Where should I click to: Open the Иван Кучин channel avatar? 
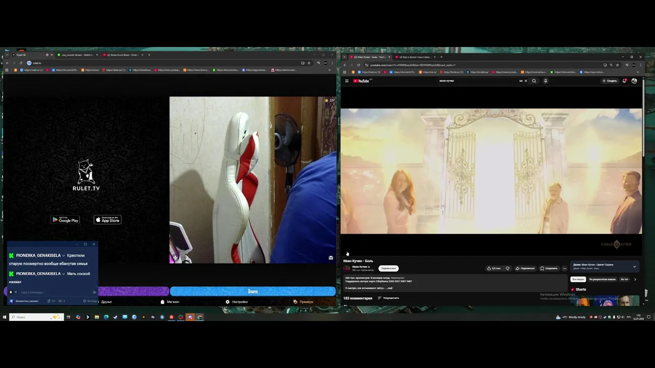click(x=347, y=268)
